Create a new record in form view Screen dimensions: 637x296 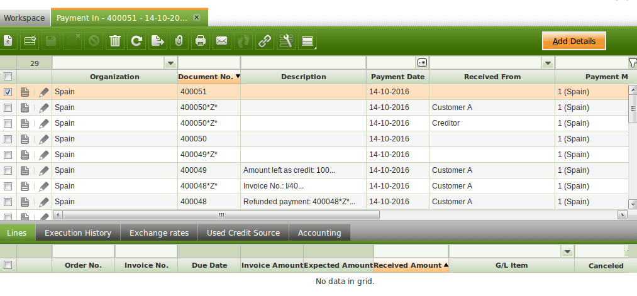8,41
